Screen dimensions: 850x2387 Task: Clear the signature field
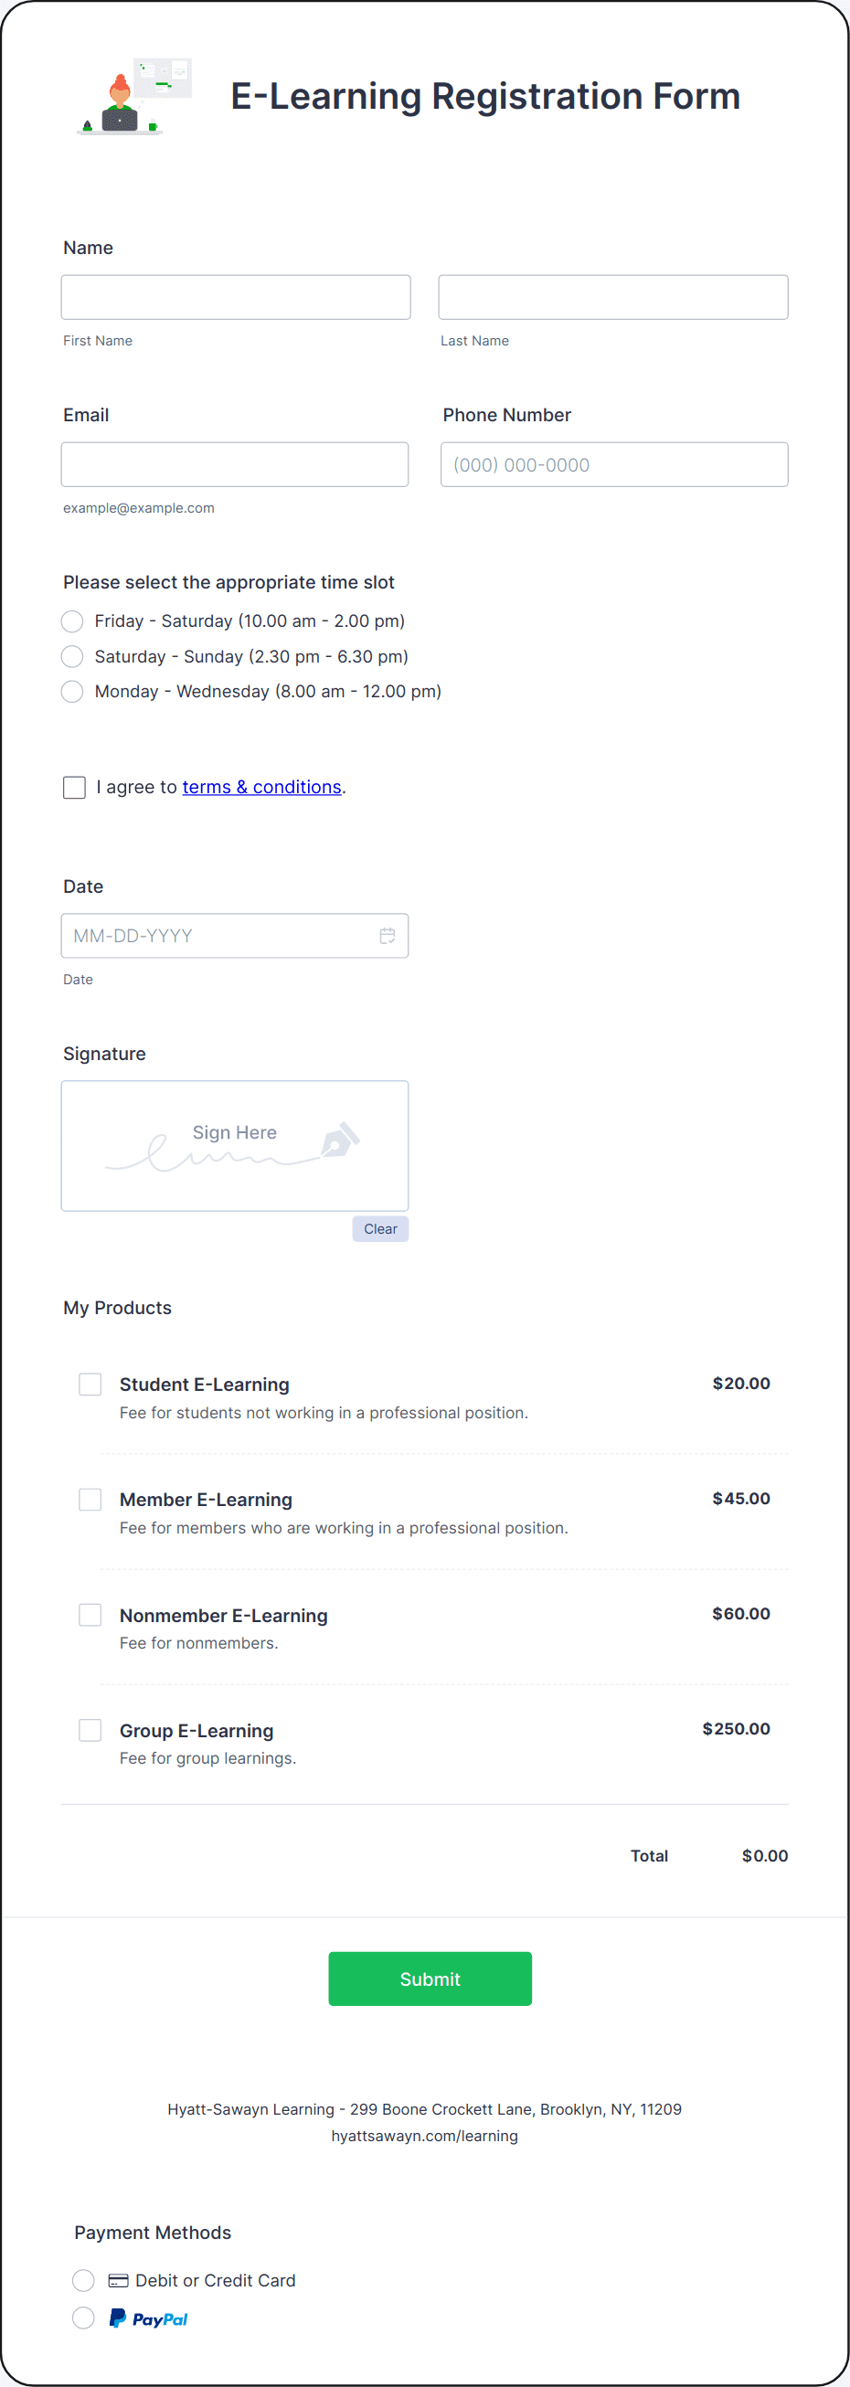pyautogui.click(x=379, y=1229)
